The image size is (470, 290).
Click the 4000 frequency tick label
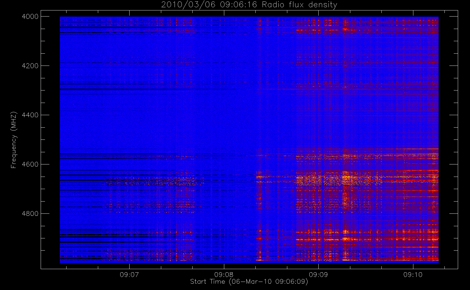click(x=30, y=17)
